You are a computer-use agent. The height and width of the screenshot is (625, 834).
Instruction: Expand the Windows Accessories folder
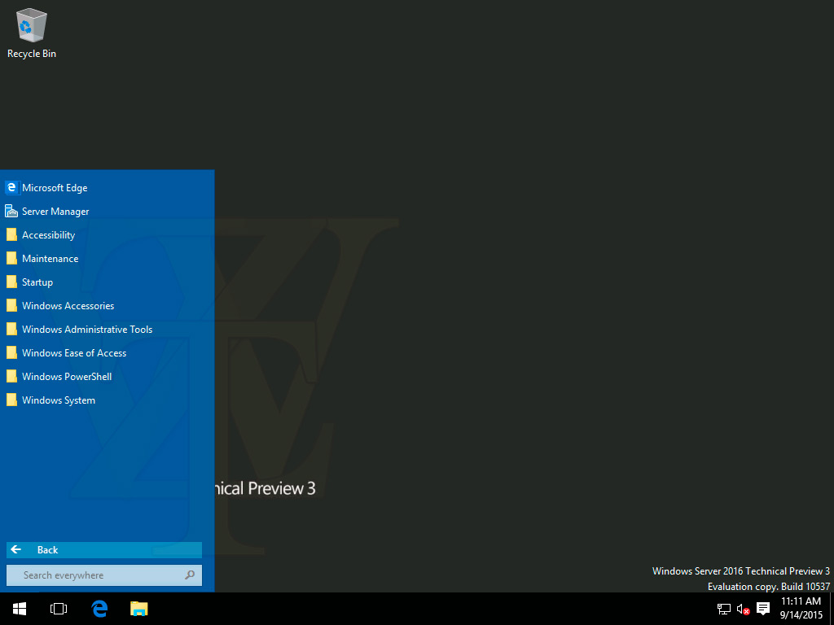[68, 306]
